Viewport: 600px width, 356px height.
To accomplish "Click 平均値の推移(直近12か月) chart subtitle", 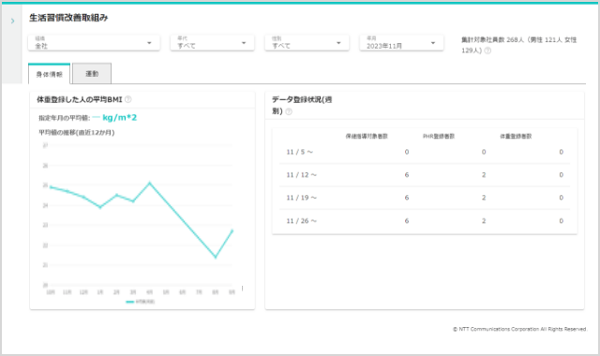I will pos(77,132).
